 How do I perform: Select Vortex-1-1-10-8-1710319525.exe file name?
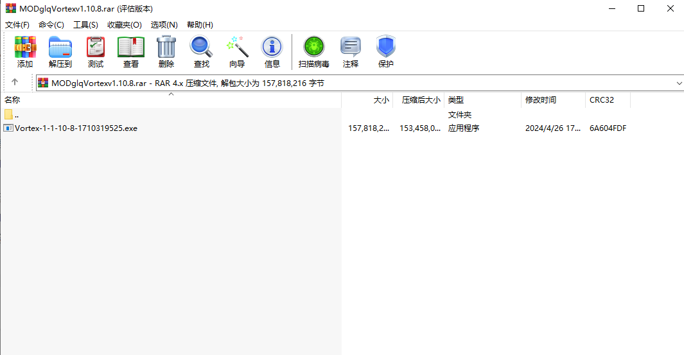[76, 128]
